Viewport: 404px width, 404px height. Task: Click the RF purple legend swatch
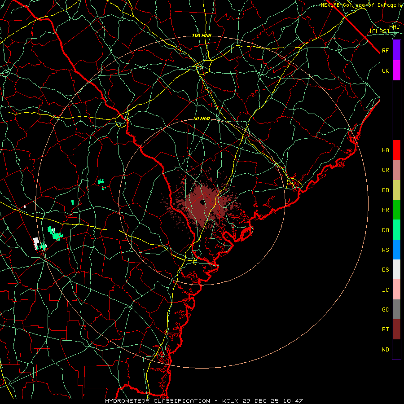(396, 50)
